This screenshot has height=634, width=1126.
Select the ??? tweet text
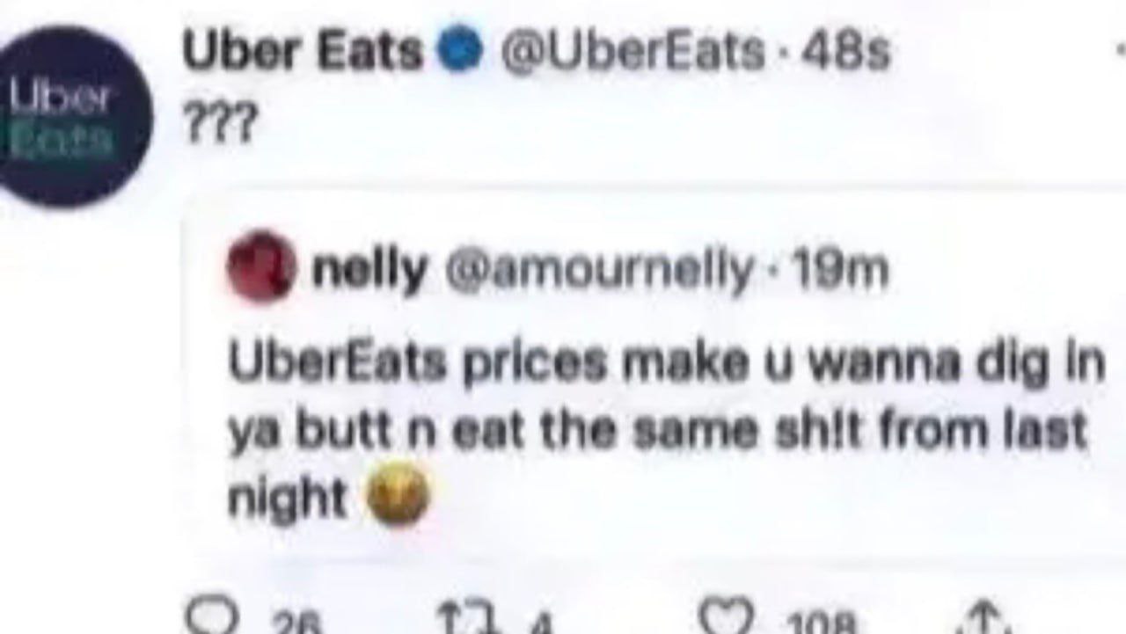pyautogui.click(x=221, y=126)
